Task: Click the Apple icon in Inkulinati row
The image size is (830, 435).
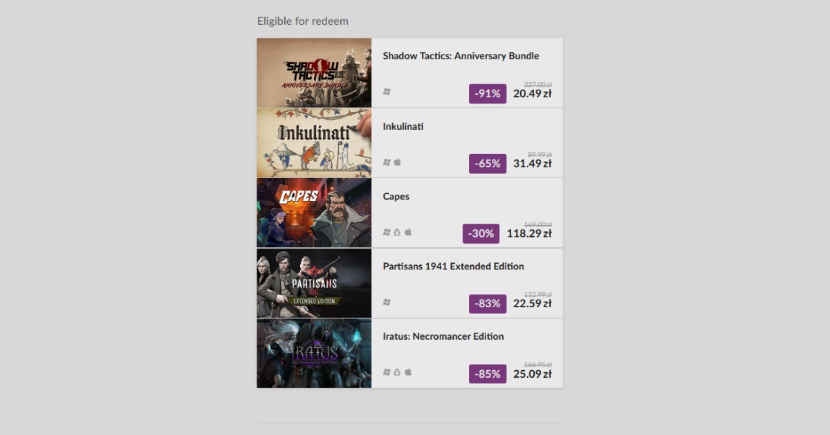Action: [x=398, y=162]
